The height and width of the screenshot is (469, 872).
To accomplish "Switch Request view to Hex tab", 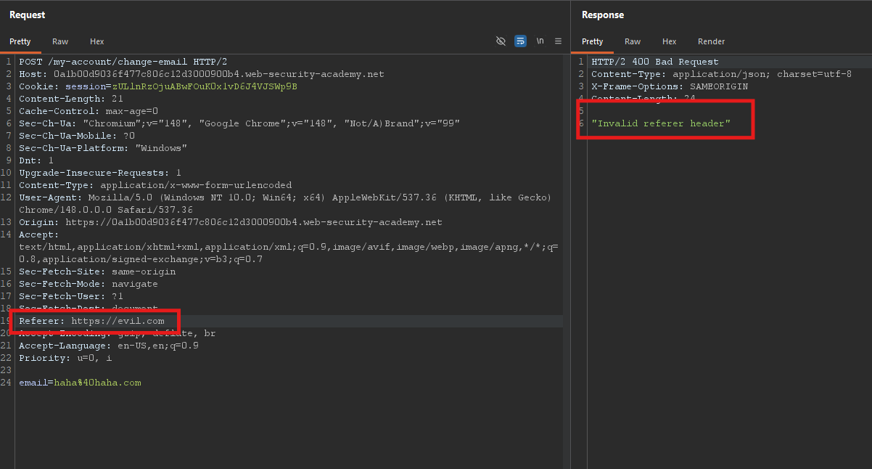I will click(x=97, y=41).
